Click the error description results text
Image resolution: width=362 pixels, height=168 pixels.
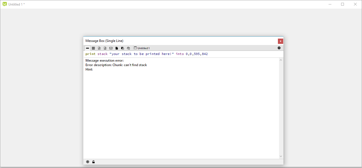pyautogui.click(x=116, y=65)
